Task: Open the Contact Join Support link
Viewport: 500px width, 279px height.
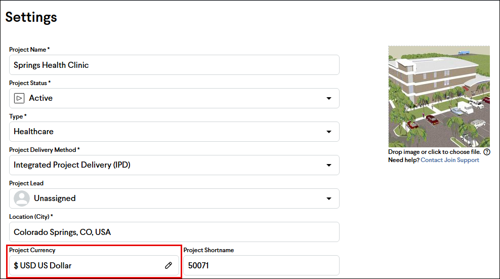Action: coord(449,160)
